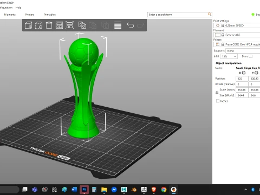Screen dimensions: 260x195
Task: Click the Variable layer height icon
Action: pos(118,25)
